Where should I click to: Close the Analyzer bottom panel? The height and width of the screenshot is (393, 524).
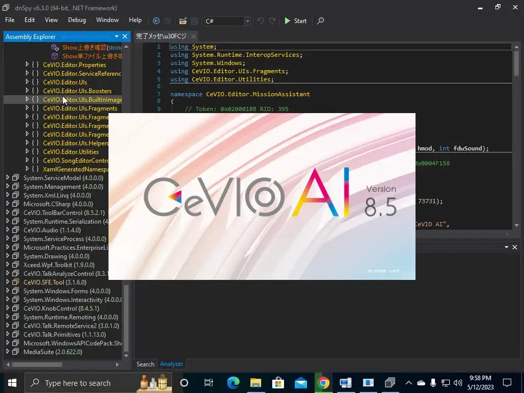[515, 247]
